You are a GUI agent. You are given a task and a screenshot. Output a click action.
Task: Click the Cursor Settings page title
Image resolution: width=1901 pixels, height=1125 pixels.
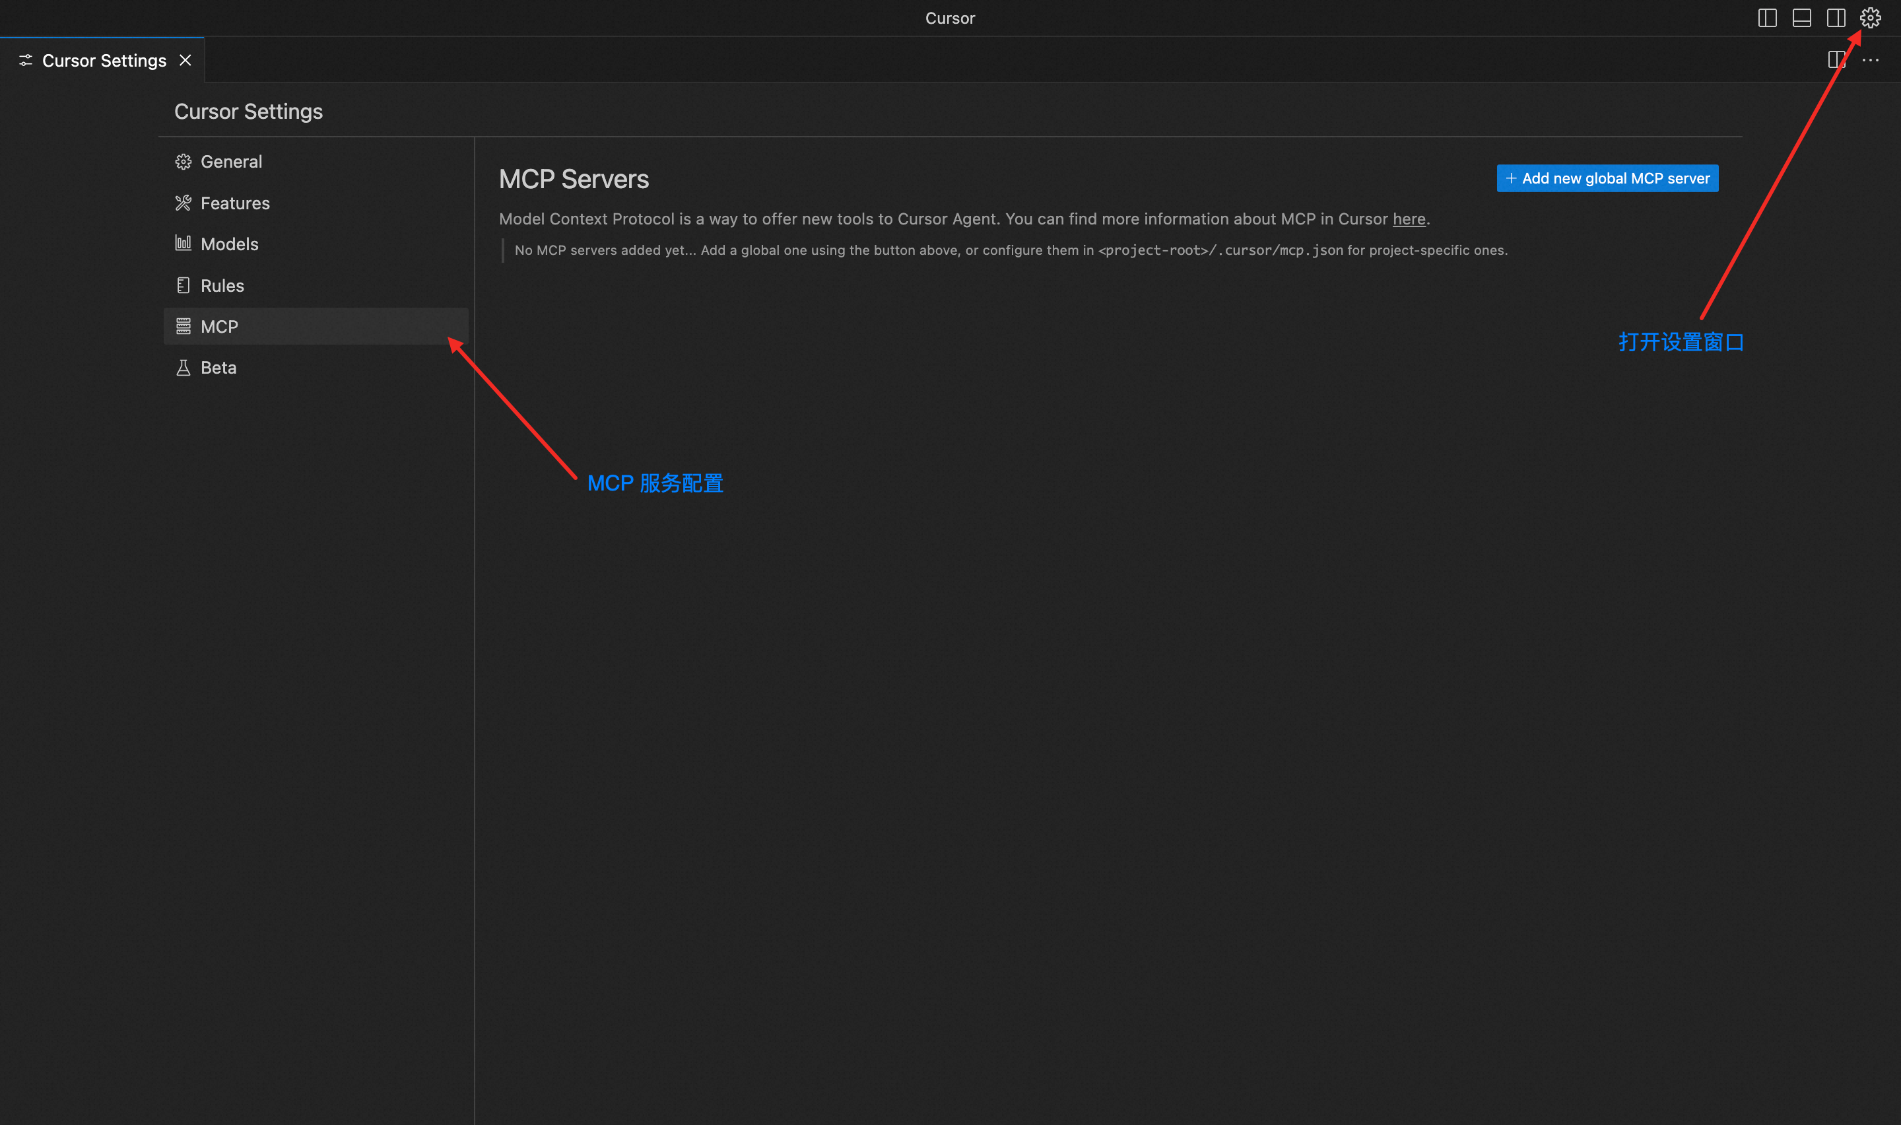coord(249,112)
